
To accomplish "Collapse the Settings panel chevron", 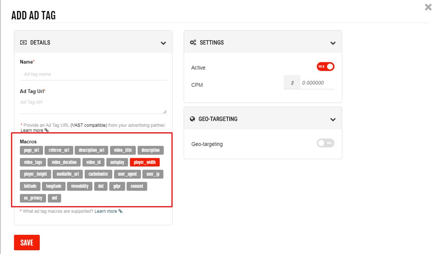I will 333,43.
